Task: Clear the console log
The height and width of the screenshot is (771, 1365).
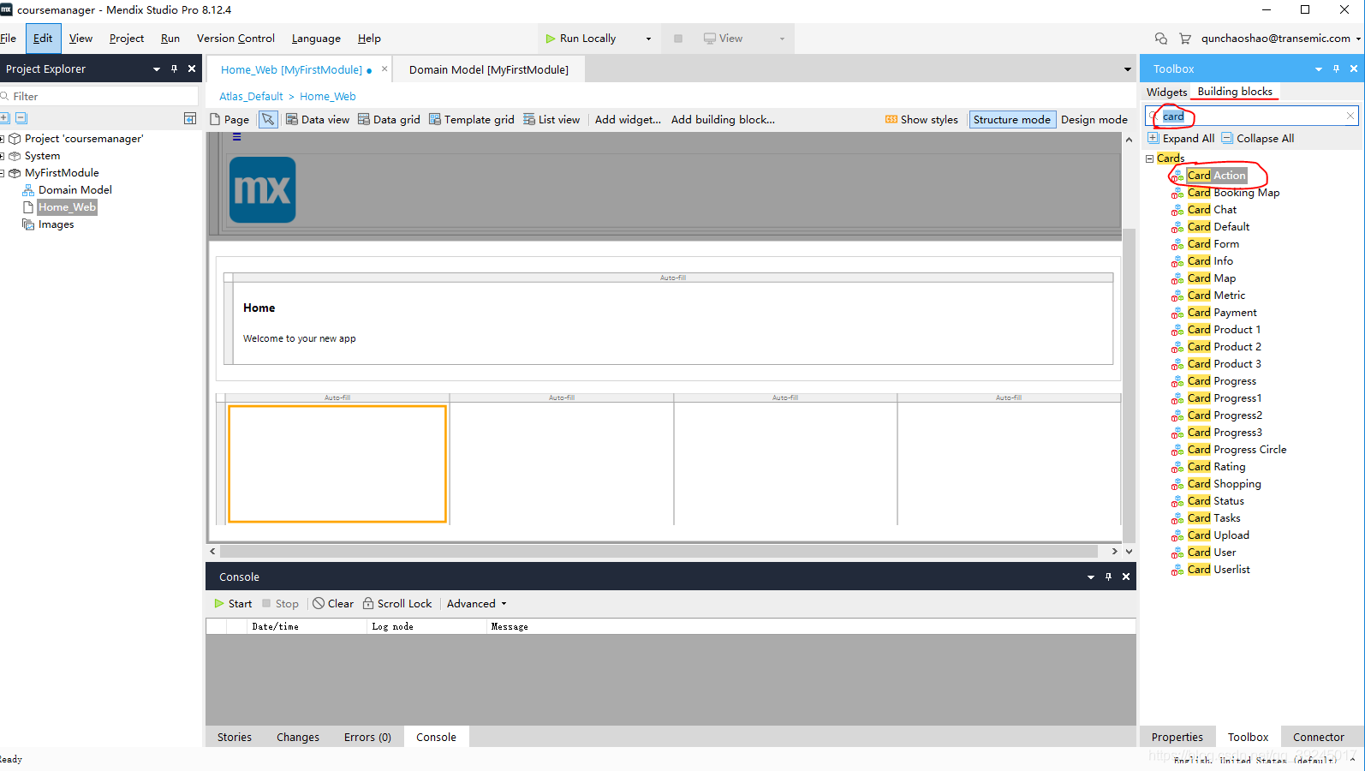Action: 333,604
